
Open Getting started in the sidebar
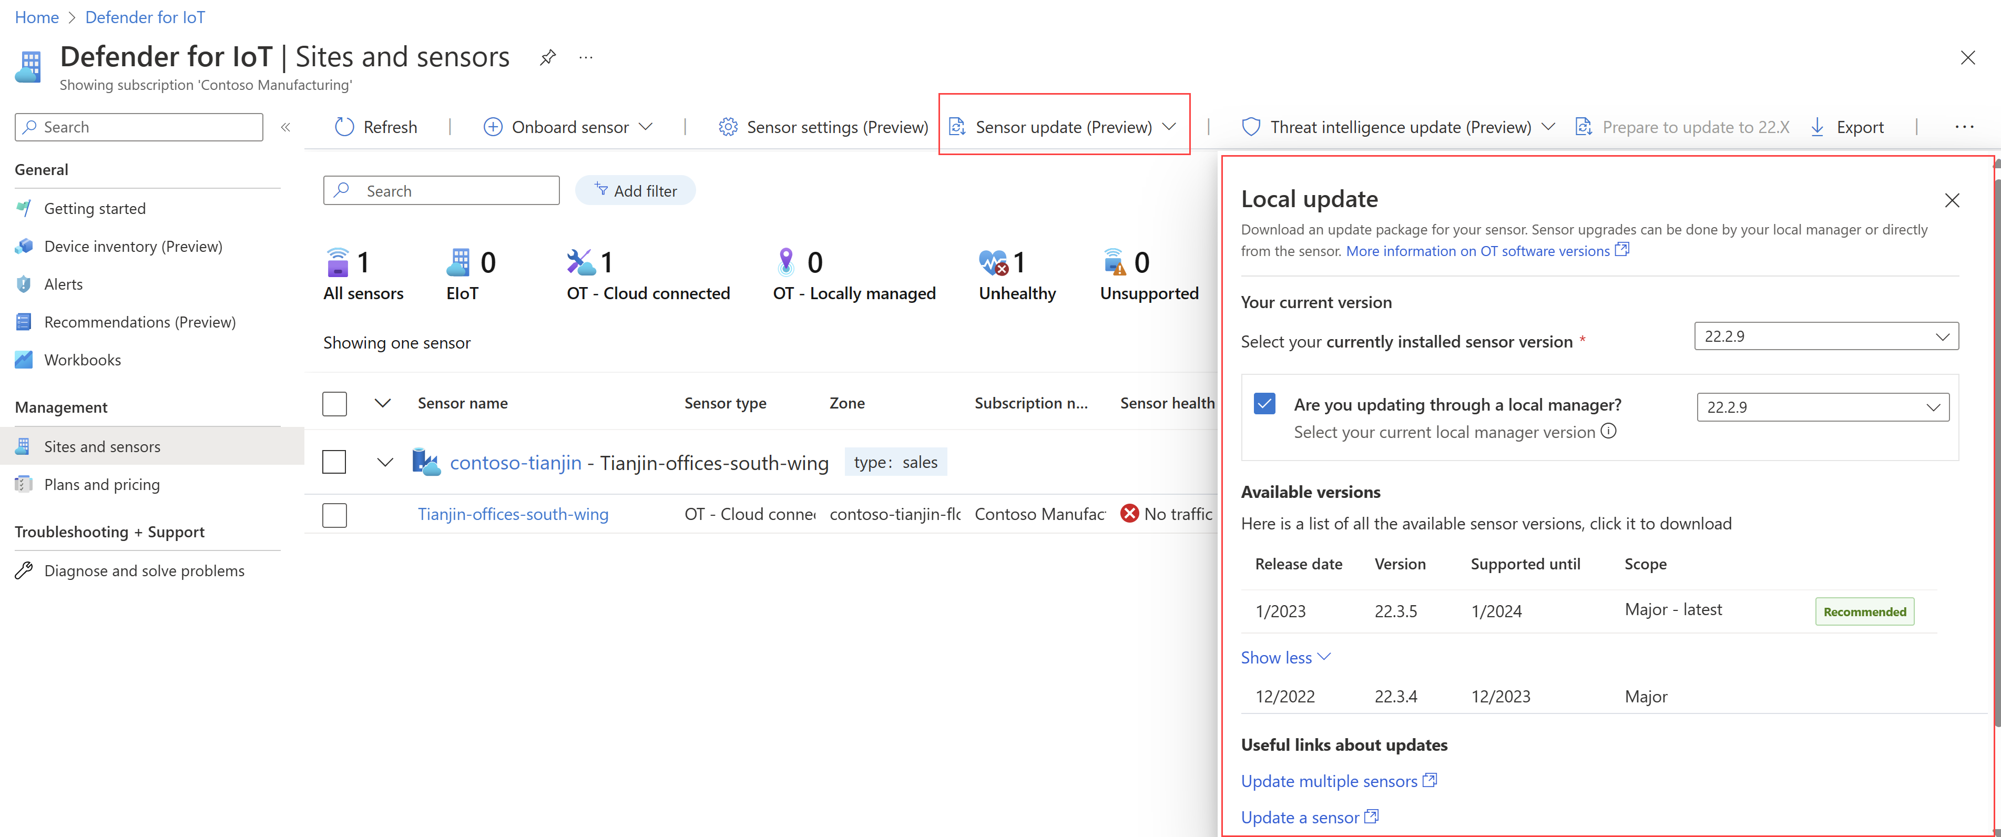point(95,209)
